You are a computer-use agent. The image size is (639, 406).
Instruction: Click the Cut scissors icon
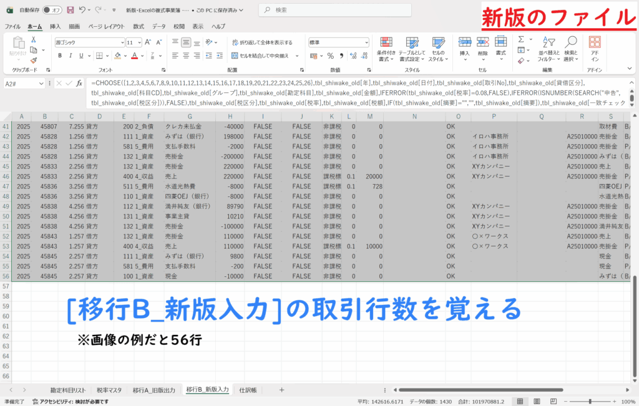(34, 40)
